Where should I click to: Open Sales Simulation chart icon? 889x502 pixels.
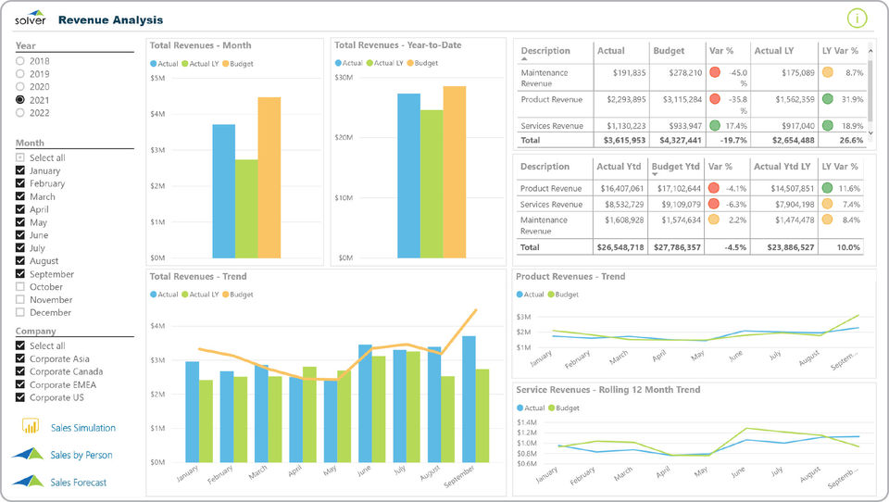30,425
